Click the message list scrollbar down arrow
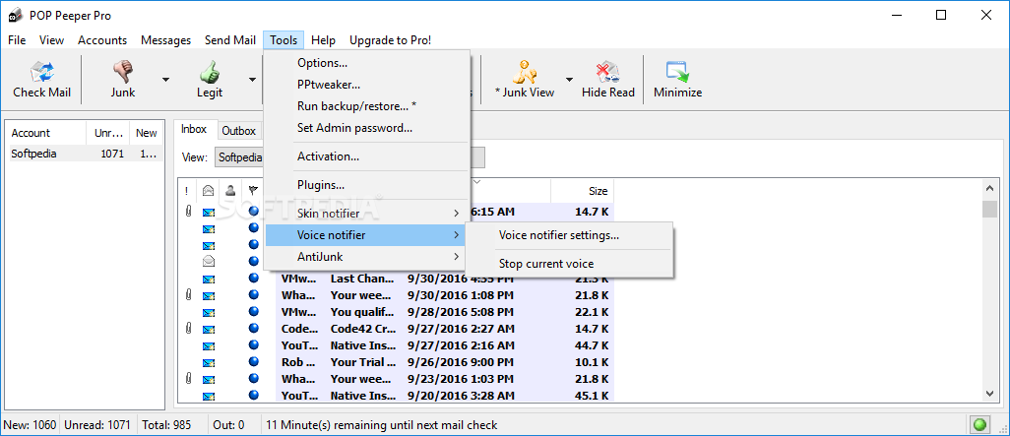 point(990,393)
